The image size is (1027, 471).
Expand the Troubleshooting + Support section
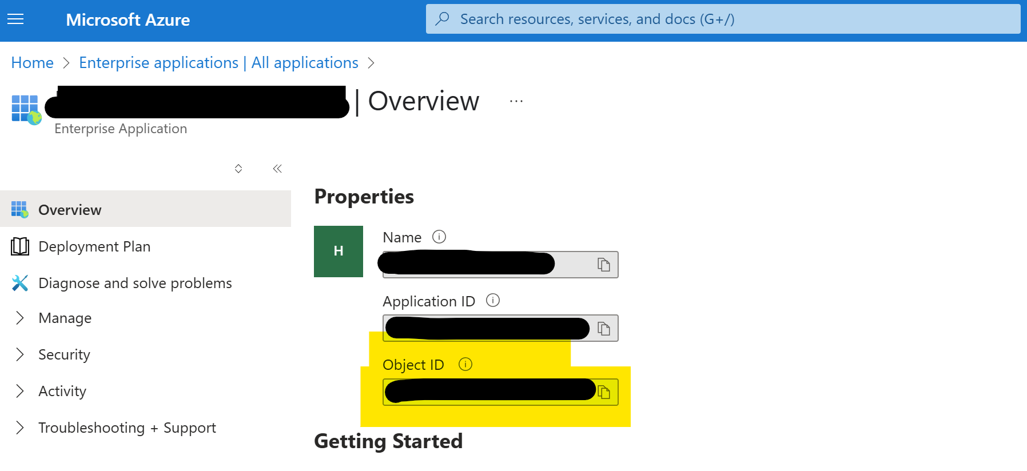tap(20, 428)
